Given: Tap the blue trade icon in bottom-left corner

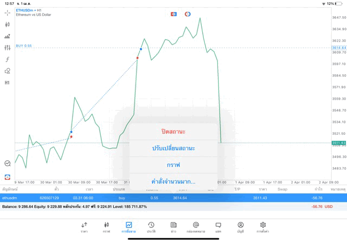Looking at the screenshot, I should tap(8, 176).
